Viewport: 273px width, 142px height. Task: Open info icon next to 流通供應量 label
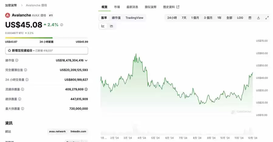click(x=23, y=89)
